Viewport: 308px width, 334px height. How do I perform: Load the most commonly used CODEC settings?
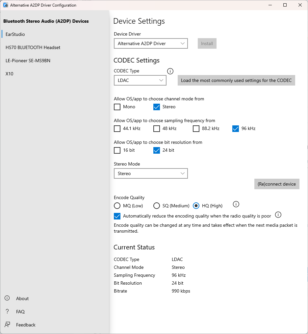click(236, 80)
